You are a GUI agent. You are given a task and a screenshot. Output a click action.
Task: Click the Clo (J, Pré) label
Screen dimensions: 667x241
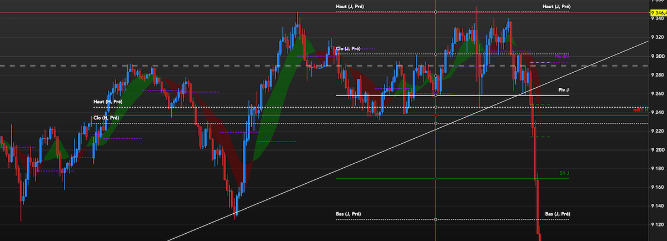348,48
